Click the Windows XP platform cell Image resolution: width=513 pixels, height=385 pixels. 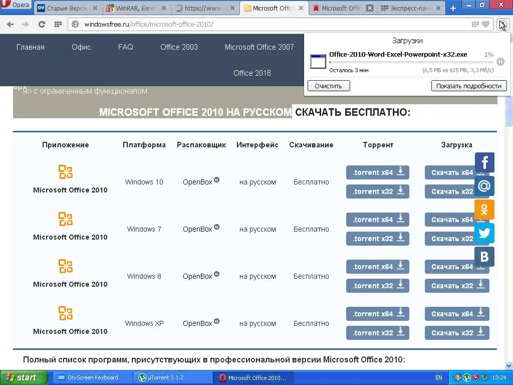[x=144, y=323]
